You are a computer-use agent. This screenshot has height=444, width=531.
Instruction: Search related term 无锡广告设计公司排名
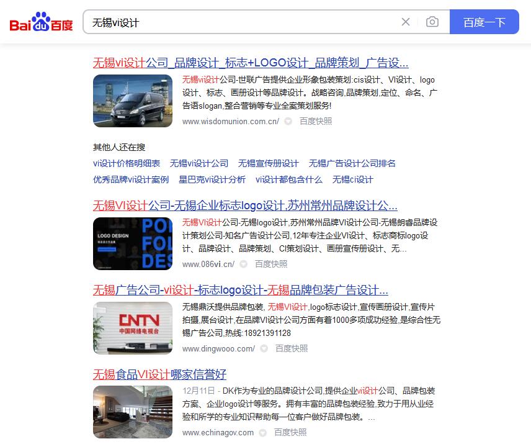point(352,163)
